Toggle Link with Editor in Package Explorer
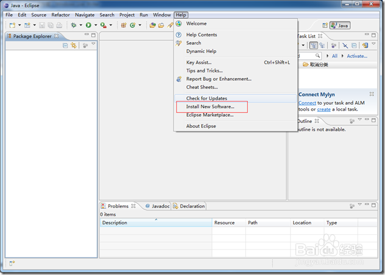Viewport: 385px width, 275px height. 74,46
